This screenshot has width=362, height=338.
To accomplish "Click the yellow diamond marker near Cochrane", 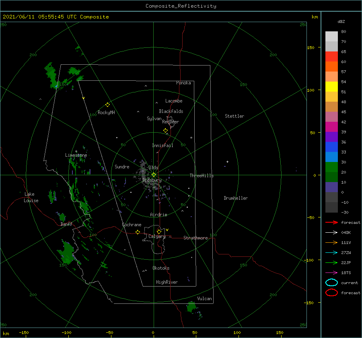I will [138, 232].
